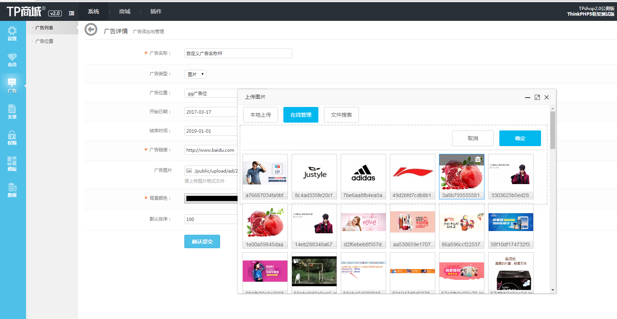Switch to 商城 top menu

[125, 12]
